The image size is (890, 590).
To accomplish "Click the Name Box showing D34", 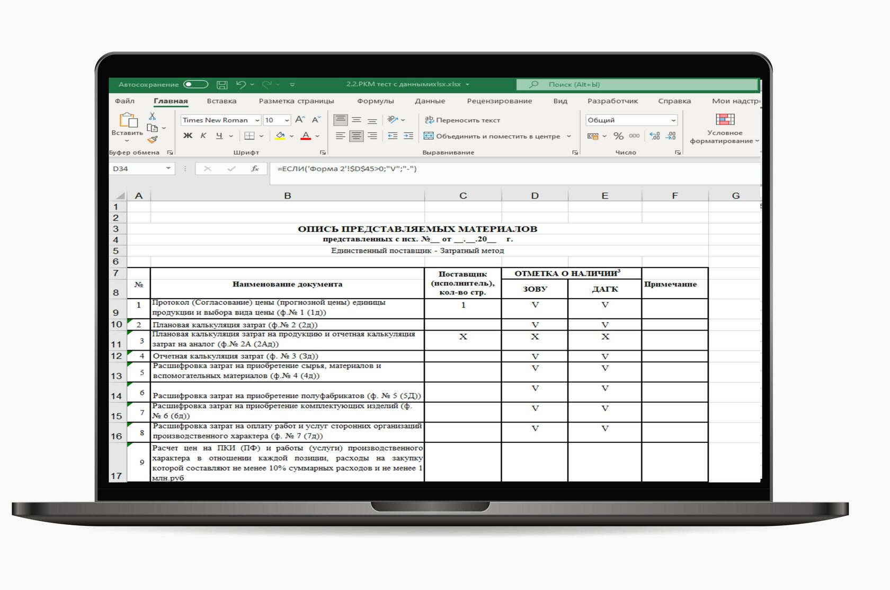I will click(141, 169).
